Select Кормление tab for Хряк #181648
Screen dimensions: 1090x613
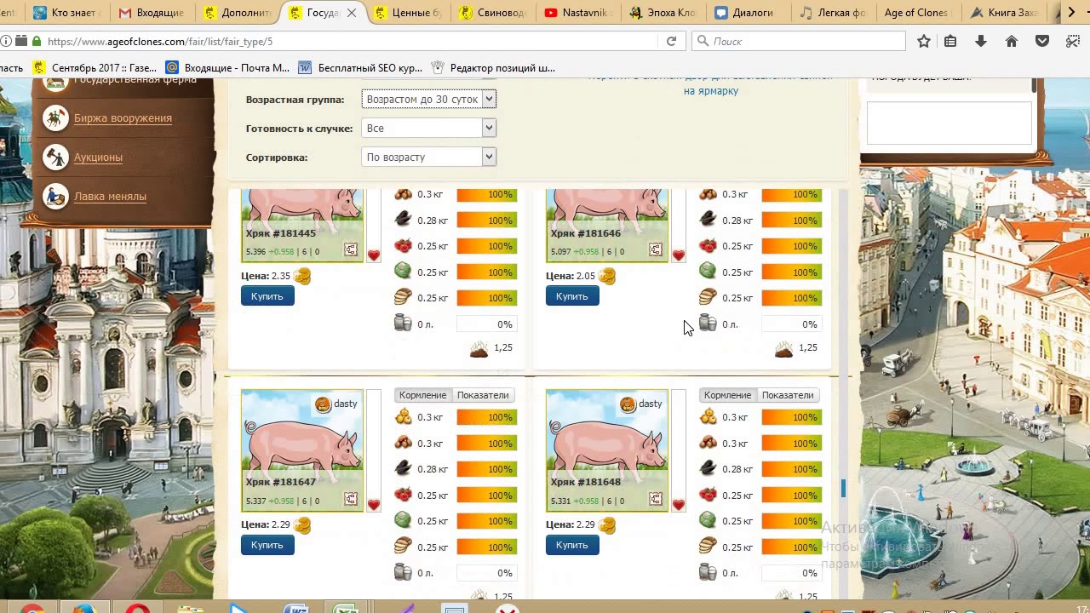point(727,395)
